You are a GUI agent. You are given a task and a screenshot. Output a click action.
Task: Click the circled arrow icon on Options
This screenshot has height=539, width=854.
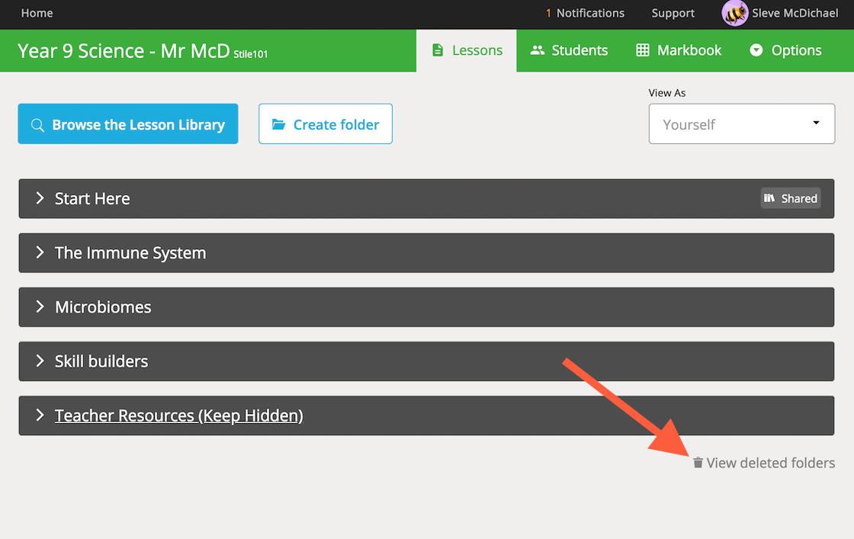(756, 50)
